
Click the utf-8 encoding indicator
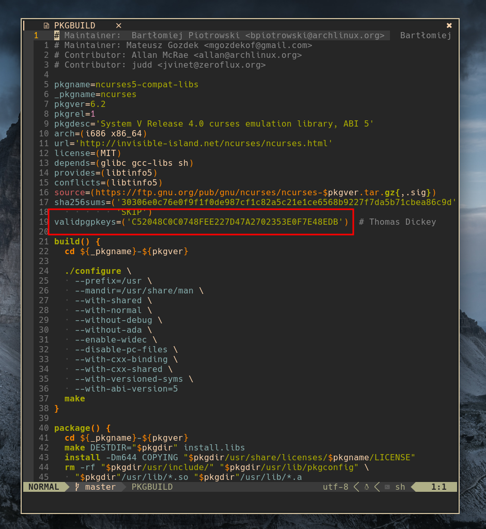point(335,487)
